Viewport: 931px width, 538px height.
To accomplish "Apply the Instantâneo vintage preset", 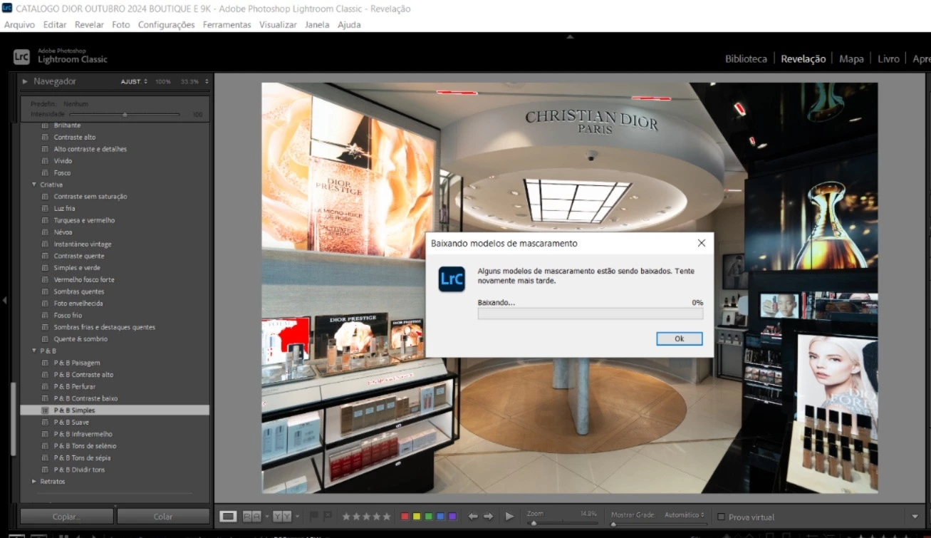I will click(x=83, y=244).
